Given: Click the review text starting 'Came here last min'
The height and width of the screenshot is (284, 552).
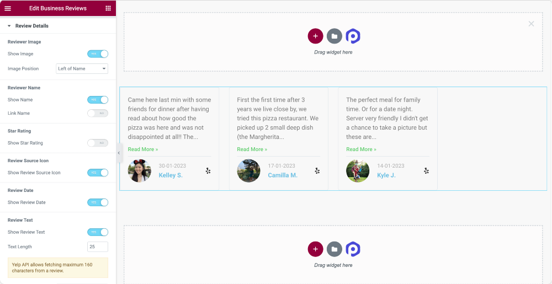Looking at the screenshot, I should [x=169, y=119].
